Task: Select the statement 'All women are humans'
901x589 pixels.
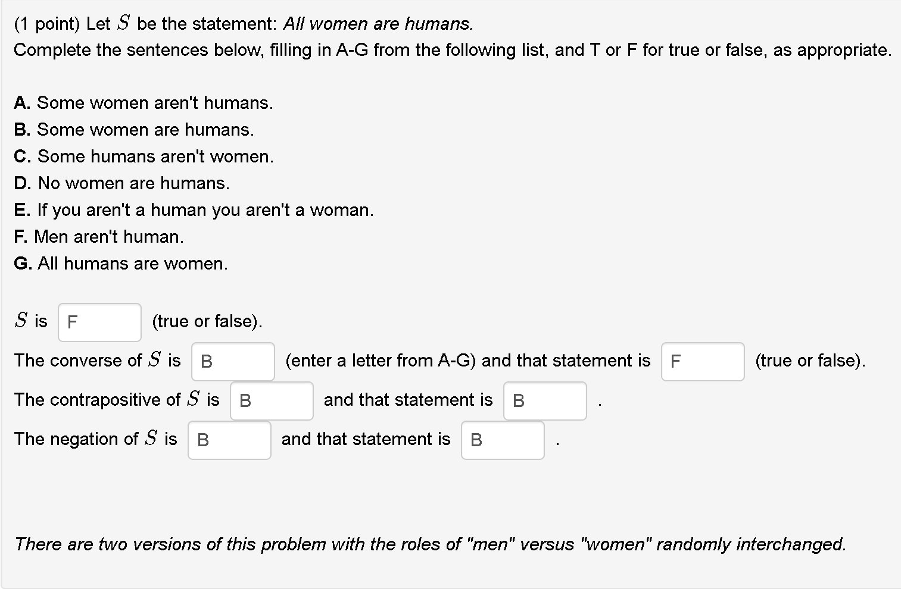Action: (x=376, y=23)
